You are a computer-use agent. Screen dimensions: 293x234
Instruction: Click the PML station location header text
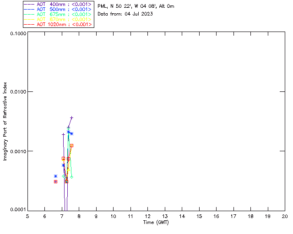136,6
